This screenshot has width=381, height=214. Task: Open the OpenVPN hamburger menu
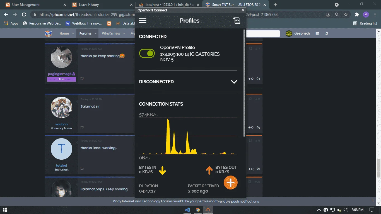143,21
